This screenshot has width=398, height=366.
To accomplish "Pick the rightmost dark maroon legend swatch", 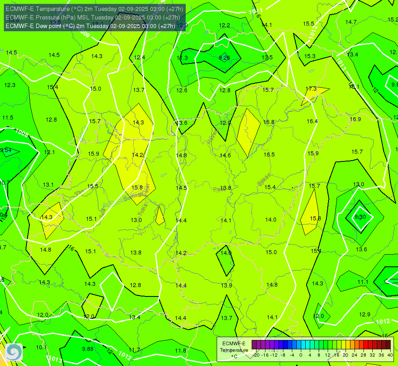I will click(x=388, y=345).
